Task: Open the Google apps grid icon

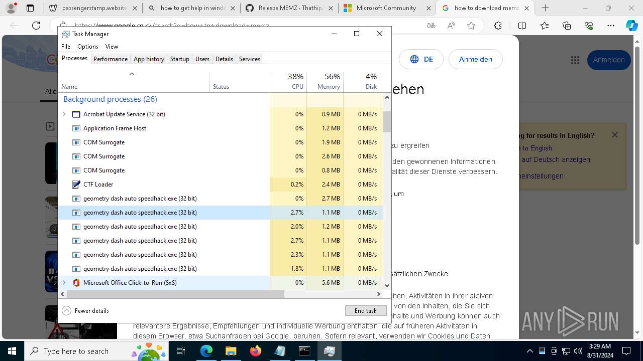Action: click(575, 60)
